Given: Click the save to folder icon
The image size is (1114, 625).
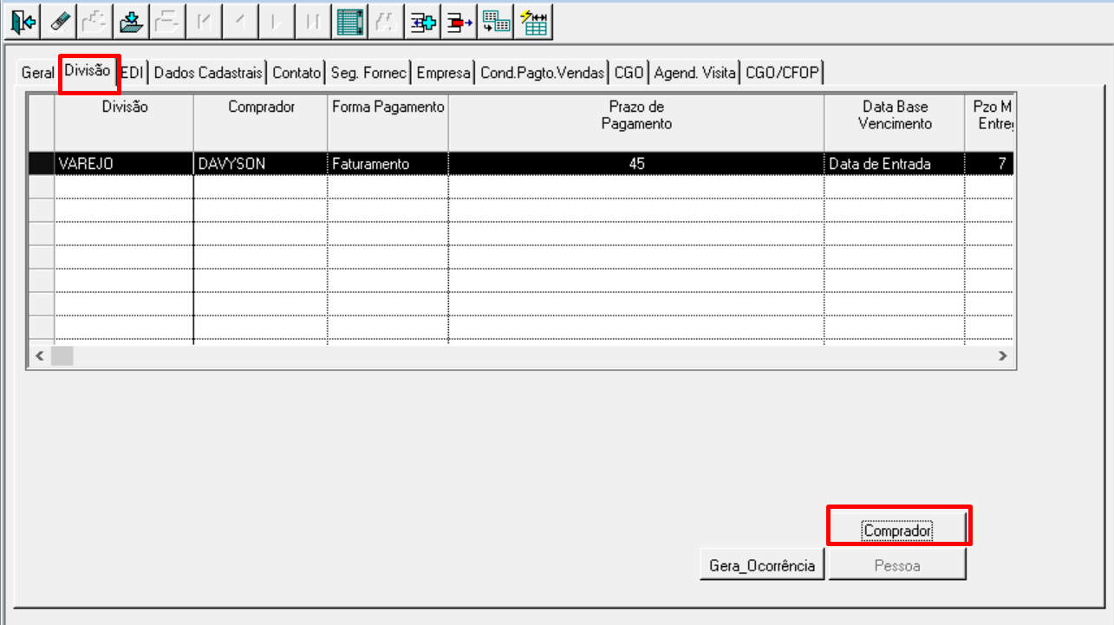Looking at the screenshot, I should [132, 22].
